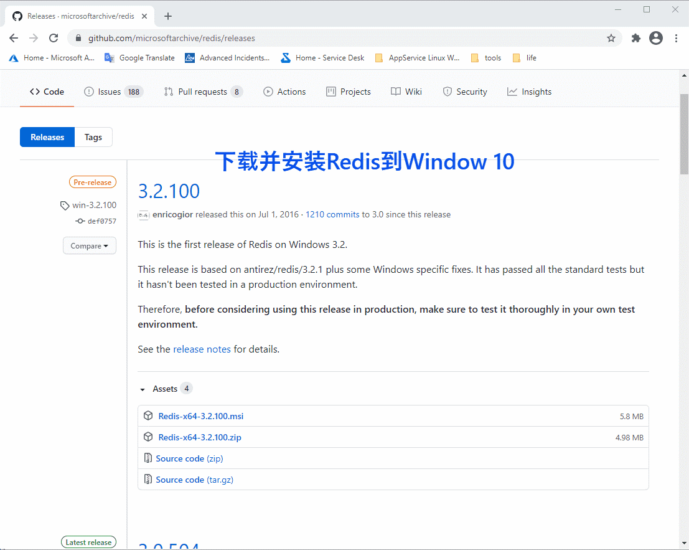This screenshot has width=689, height=550.
Task: Open the tools bookmark folder
Action: [485, 58]
